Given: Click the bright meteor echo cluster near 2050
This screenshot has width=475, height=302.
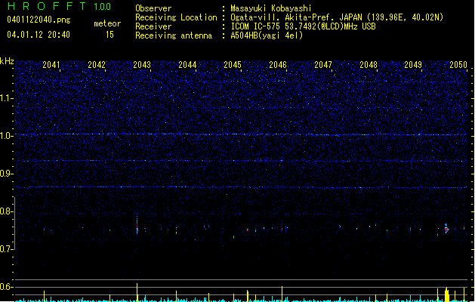Looking at the screenshot, I should click(446, 228).
